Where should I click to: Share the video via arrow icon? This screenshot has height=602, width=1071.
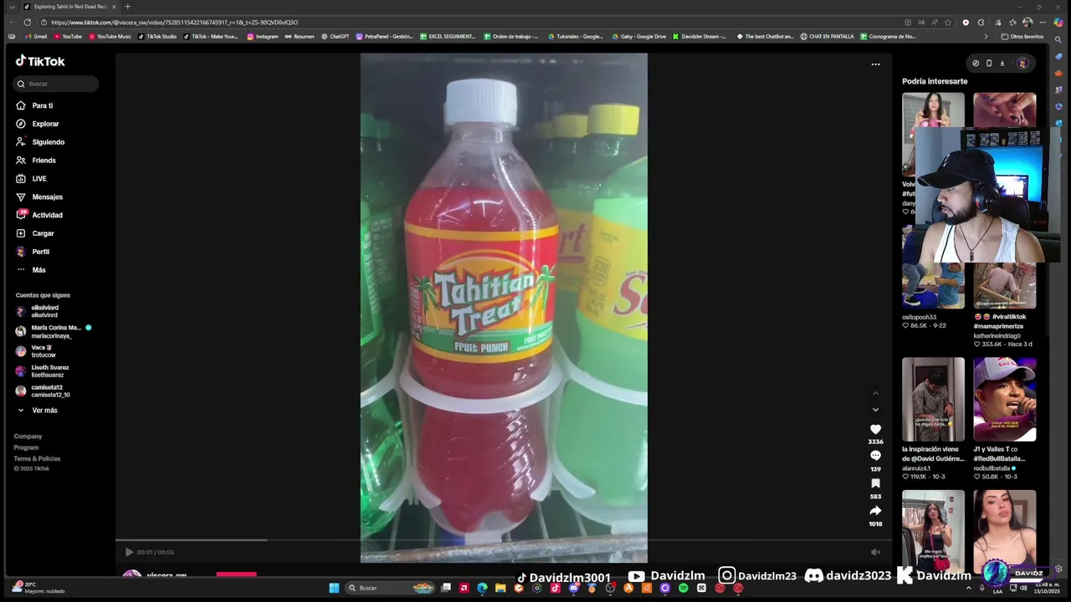pyautogui.click(x=875, y=511)
